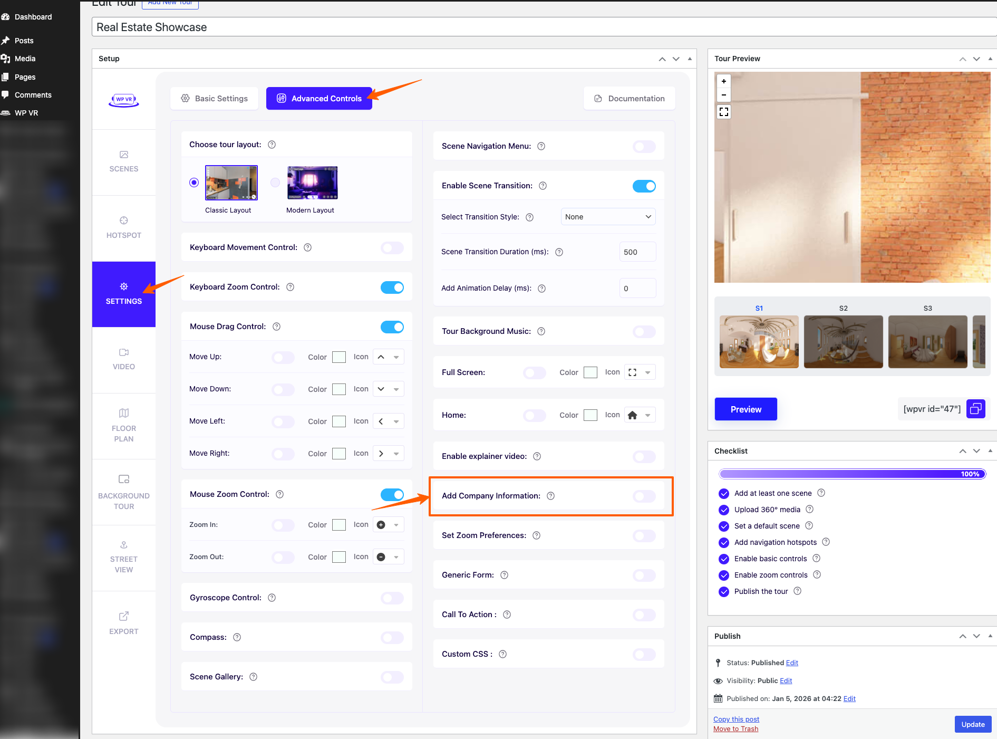Click the fullscreen icon in tour preview
This screenshot has height=739, width=997.
coord(724,112)
